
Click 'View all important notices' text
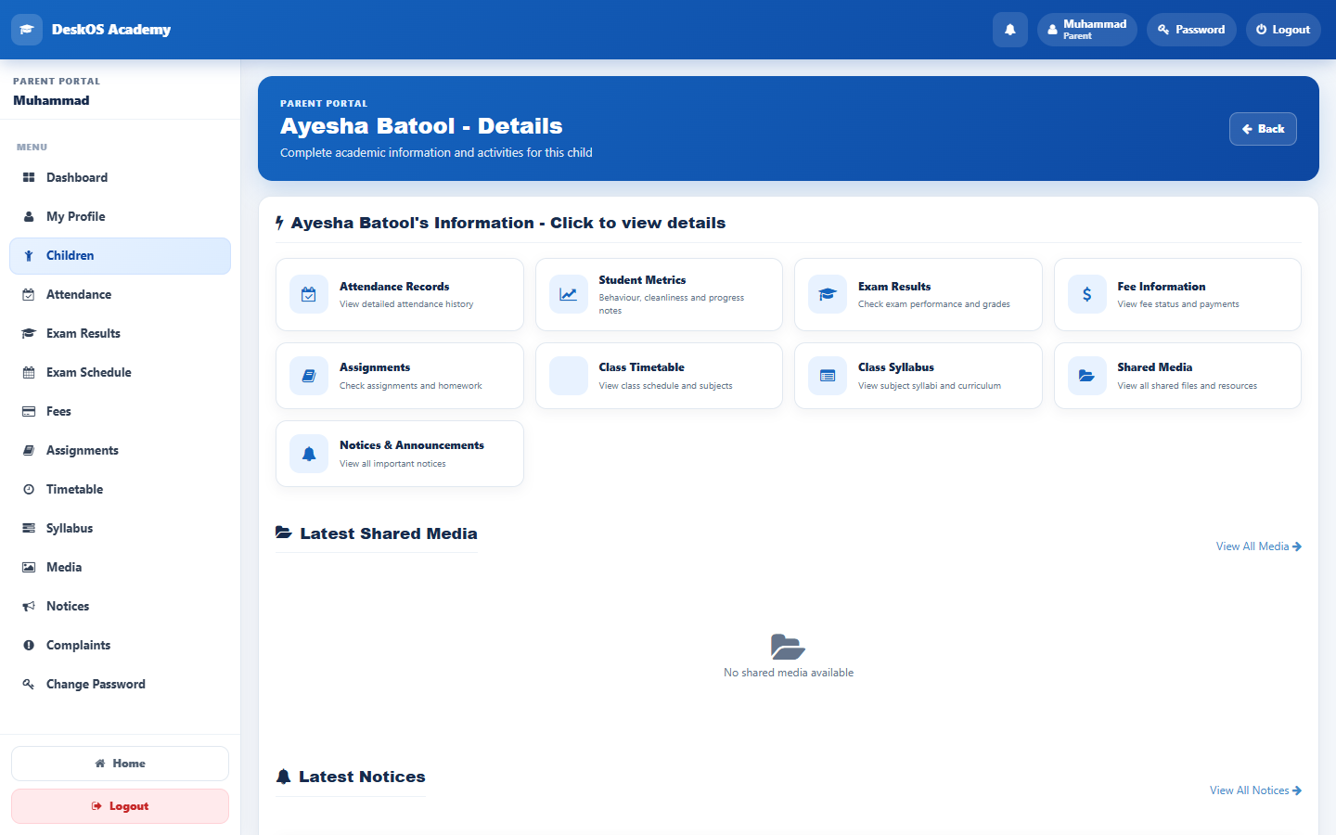point(392,464)
